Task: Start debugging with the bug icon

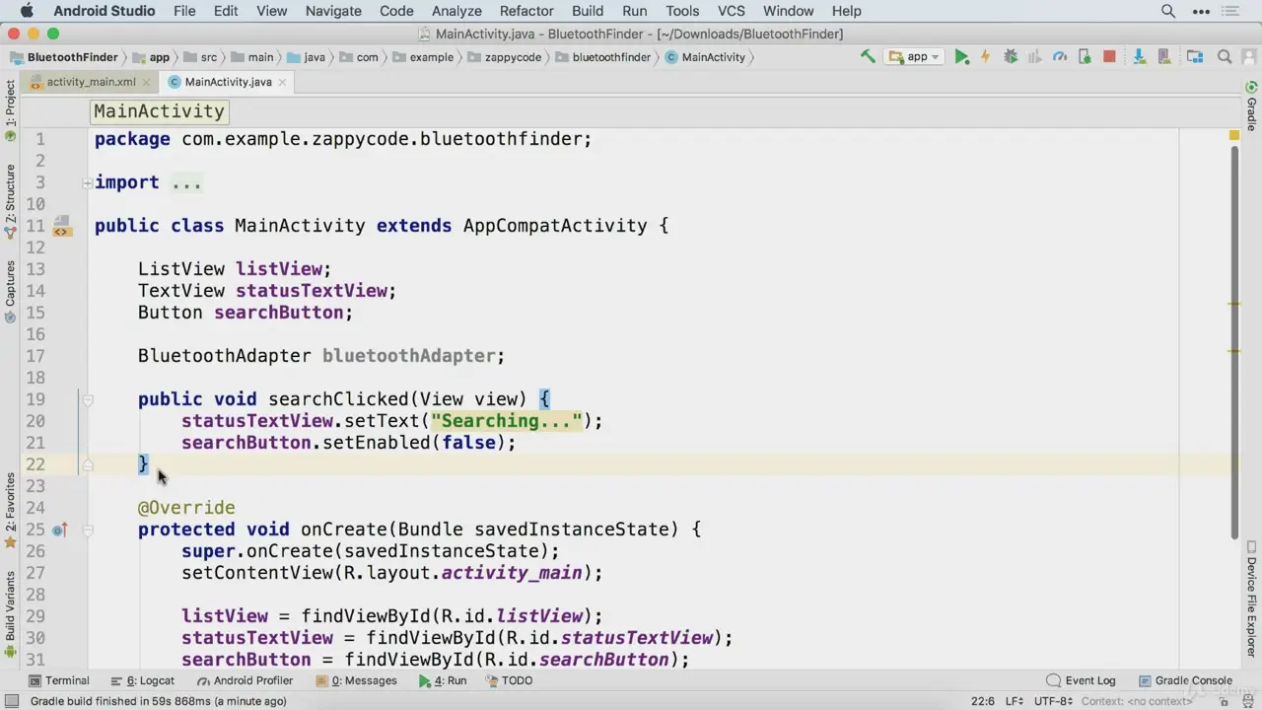Action: pyautogui.click(x=1011, y=57)
